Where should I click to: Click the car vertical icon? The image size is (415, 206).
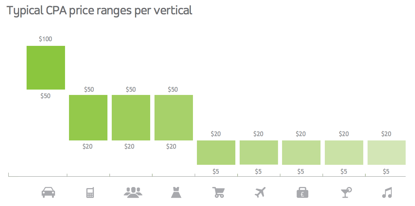[49, 193]
